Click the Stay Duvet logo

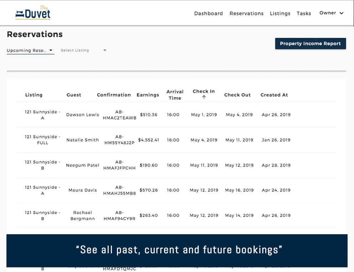coord(33,13)
